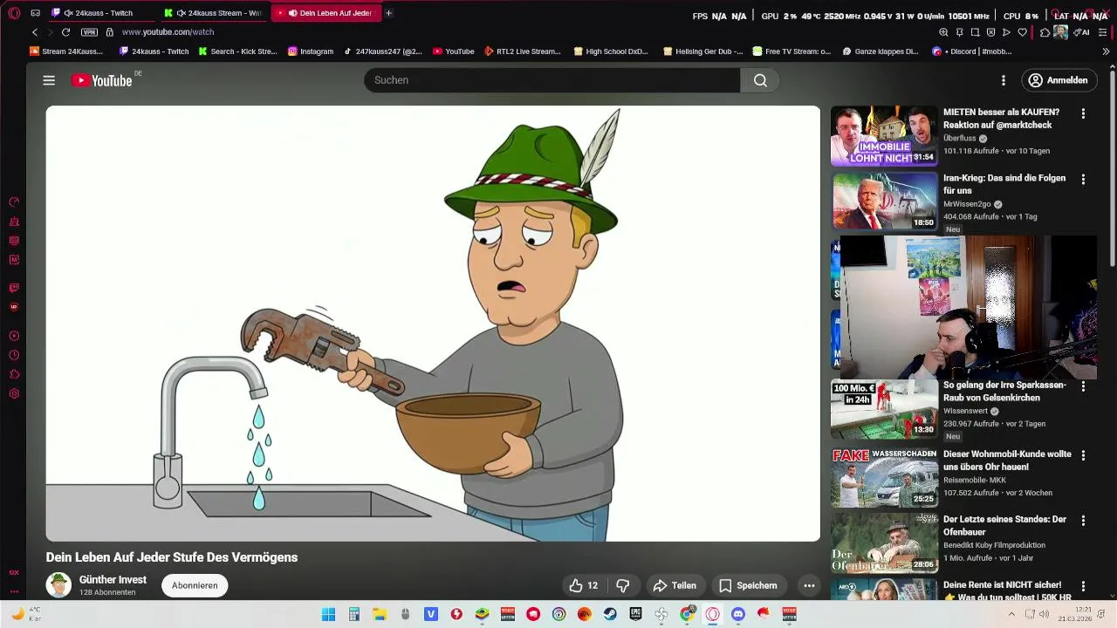The image size is (1117, 628).
Task: Select the Dein Leben Auf Jeder tab
Action: 326,13
